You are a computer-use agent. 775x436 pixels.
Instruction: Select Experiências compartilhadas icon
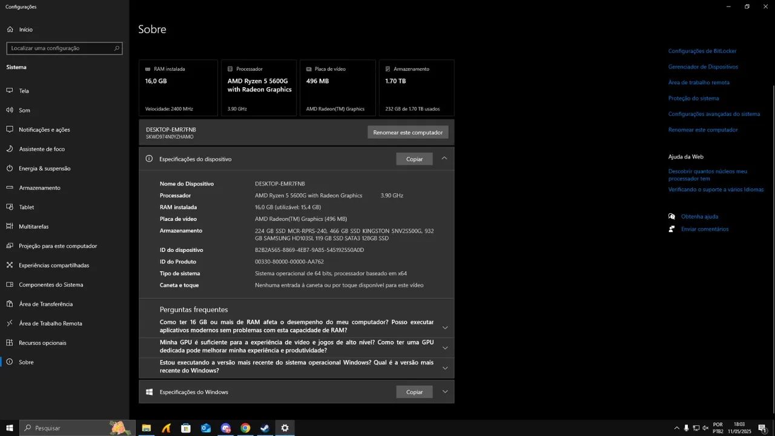click(10, 265)
